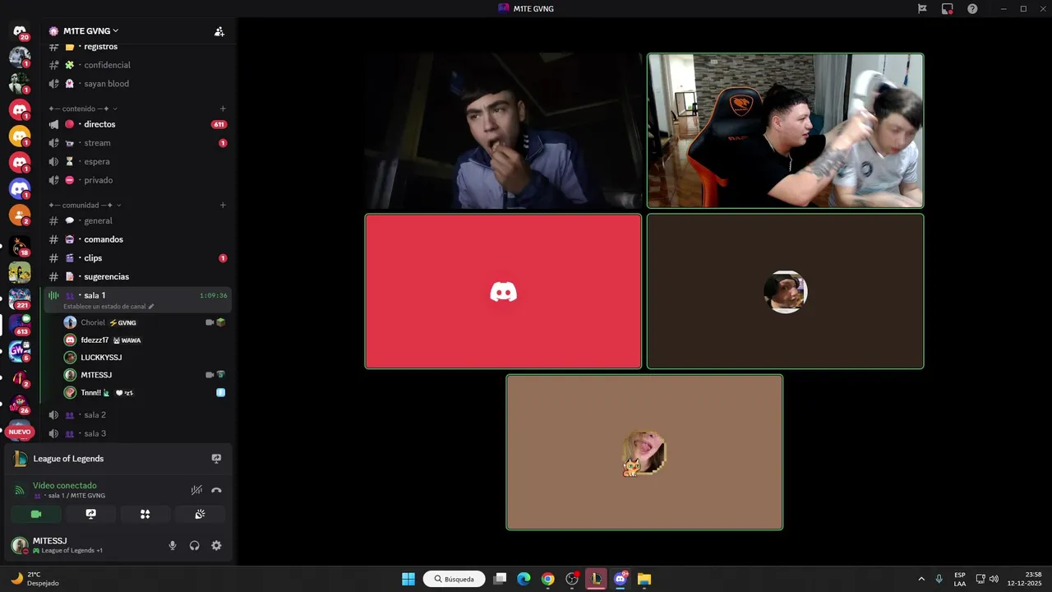Open Discord from the Windows taskbar
1052x592 pixels.
(621, 579)
